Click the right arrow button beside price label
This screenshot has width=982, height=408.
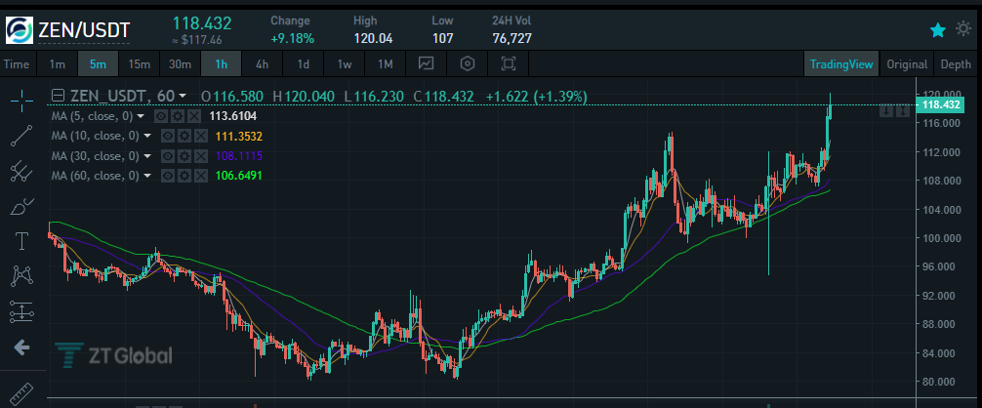[x=902, y=111]
